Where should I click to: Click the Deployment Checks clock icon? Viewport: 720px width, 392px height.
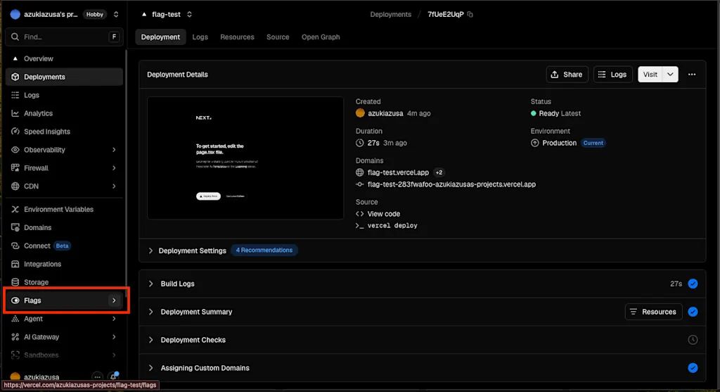[x=693, y=340]
